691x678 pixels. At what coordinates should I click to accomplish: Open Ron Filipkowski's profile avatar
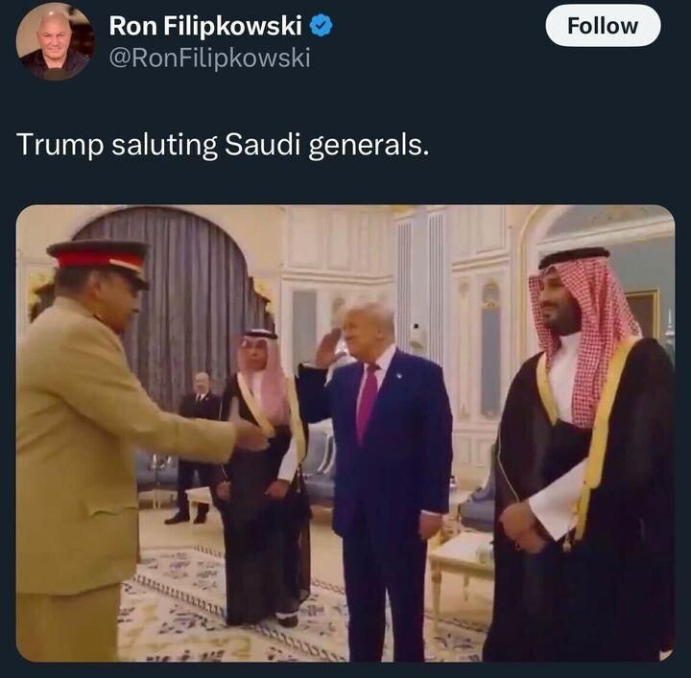tap(55, 41)
